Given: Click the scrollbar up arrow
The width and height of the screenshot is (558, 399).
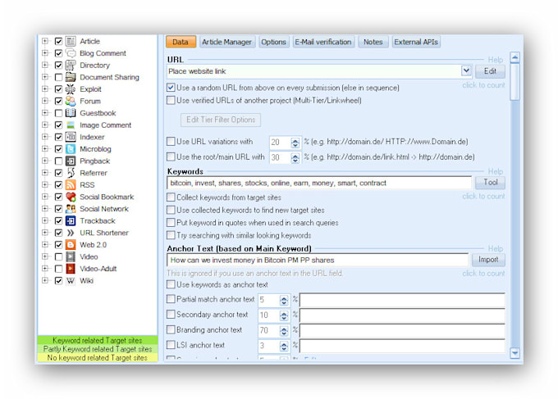Looking at the screenshot, I should click(x=515, y=57).
